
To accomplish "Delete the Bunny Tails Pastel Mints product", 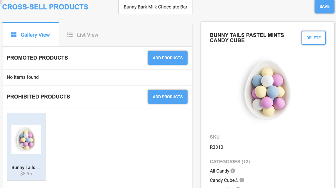I will click(x=313, y=38).
